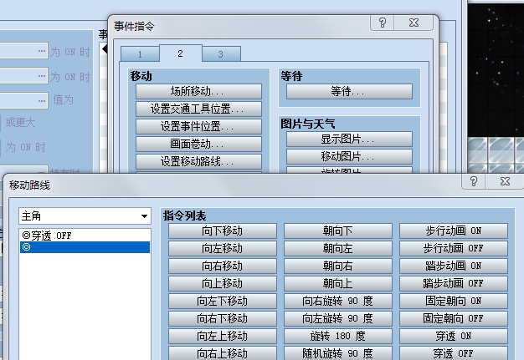The height and width of the screenshot is (360, 524).
Task: Turn 踏步动画 OFF
Action: 454,284
